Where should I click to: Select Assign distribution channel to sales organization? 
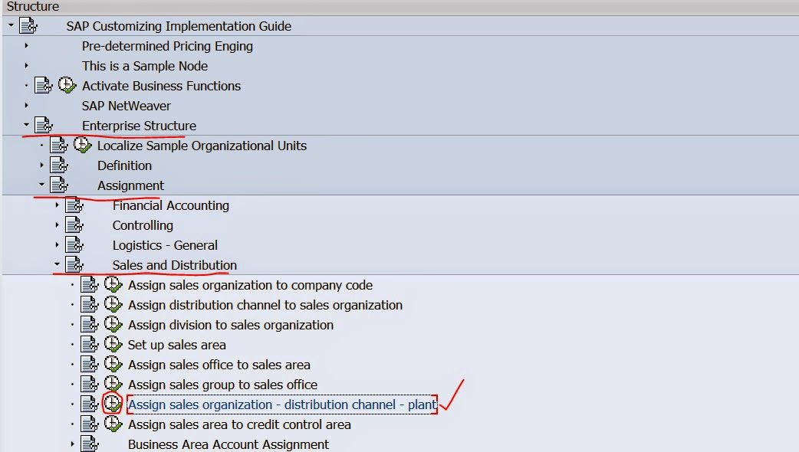[265, 305]
